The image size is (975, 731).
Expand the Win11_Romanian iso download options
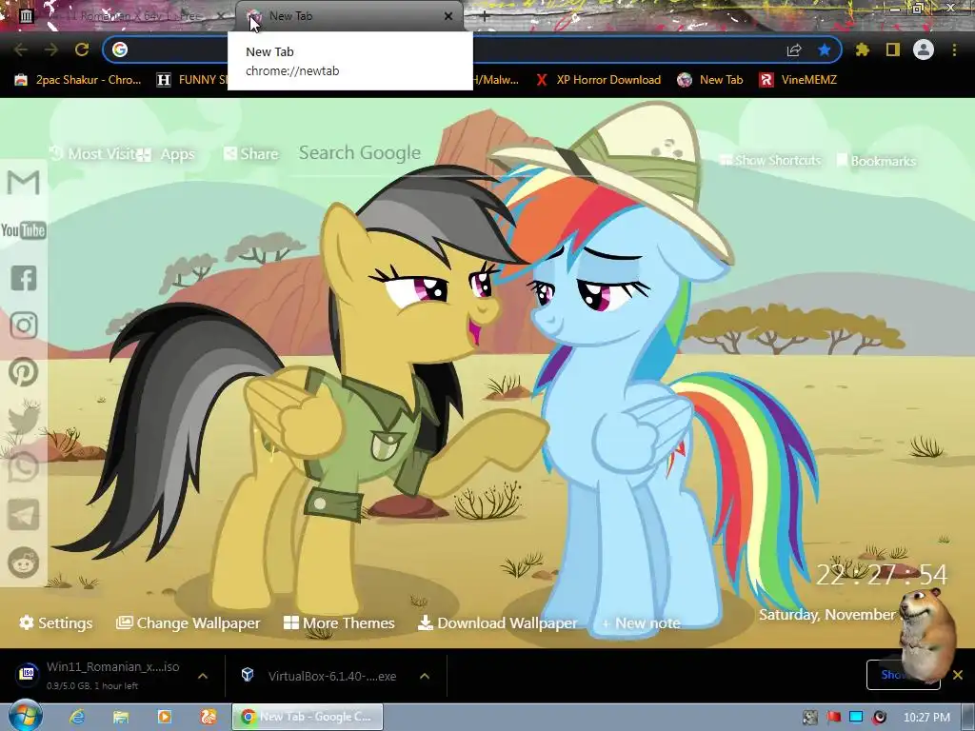pos(203,676)
